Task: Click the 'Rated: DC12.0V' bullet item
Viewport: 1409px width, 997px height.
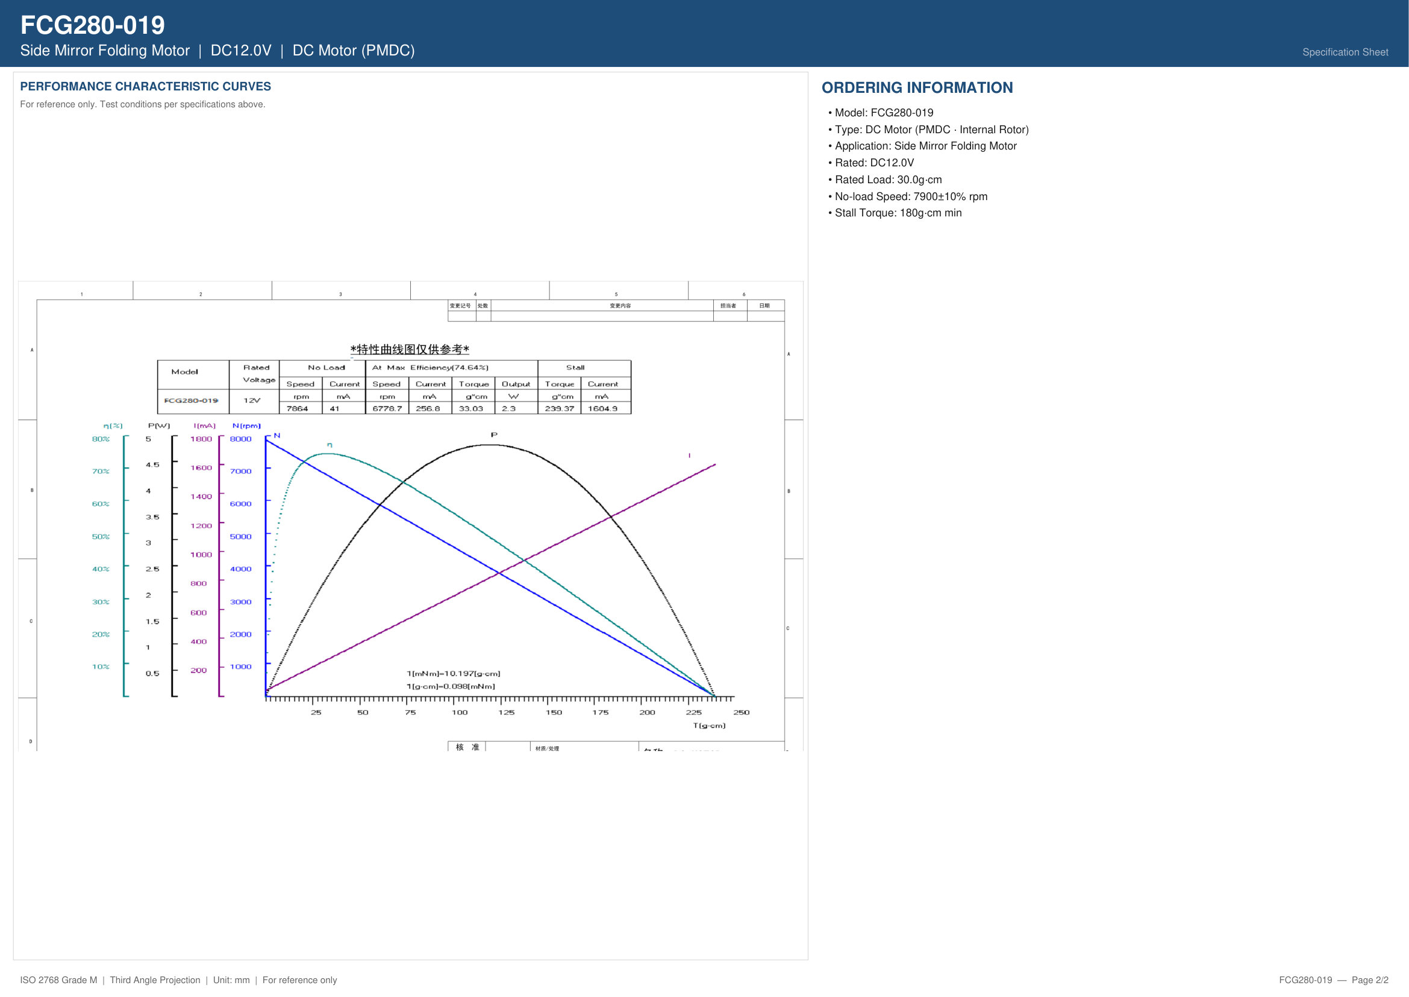Action: tap(872, 163)
